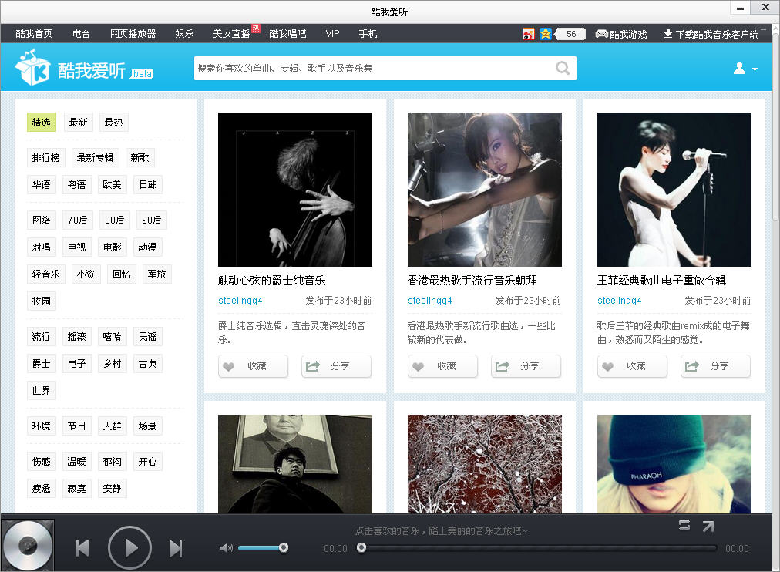Image resolution: width=780 pixels, height=572 pixels.
Task: Click the Weibo icon in the toolbar
Action: click(x=528, y=34)
